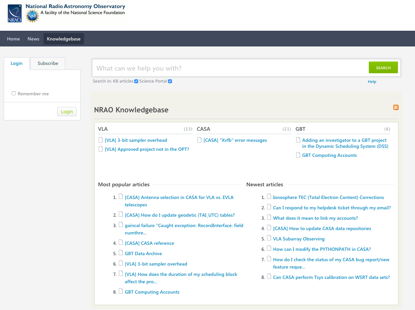Switch to the Subscribe tab
415x310 pixels.
(48, 63)
